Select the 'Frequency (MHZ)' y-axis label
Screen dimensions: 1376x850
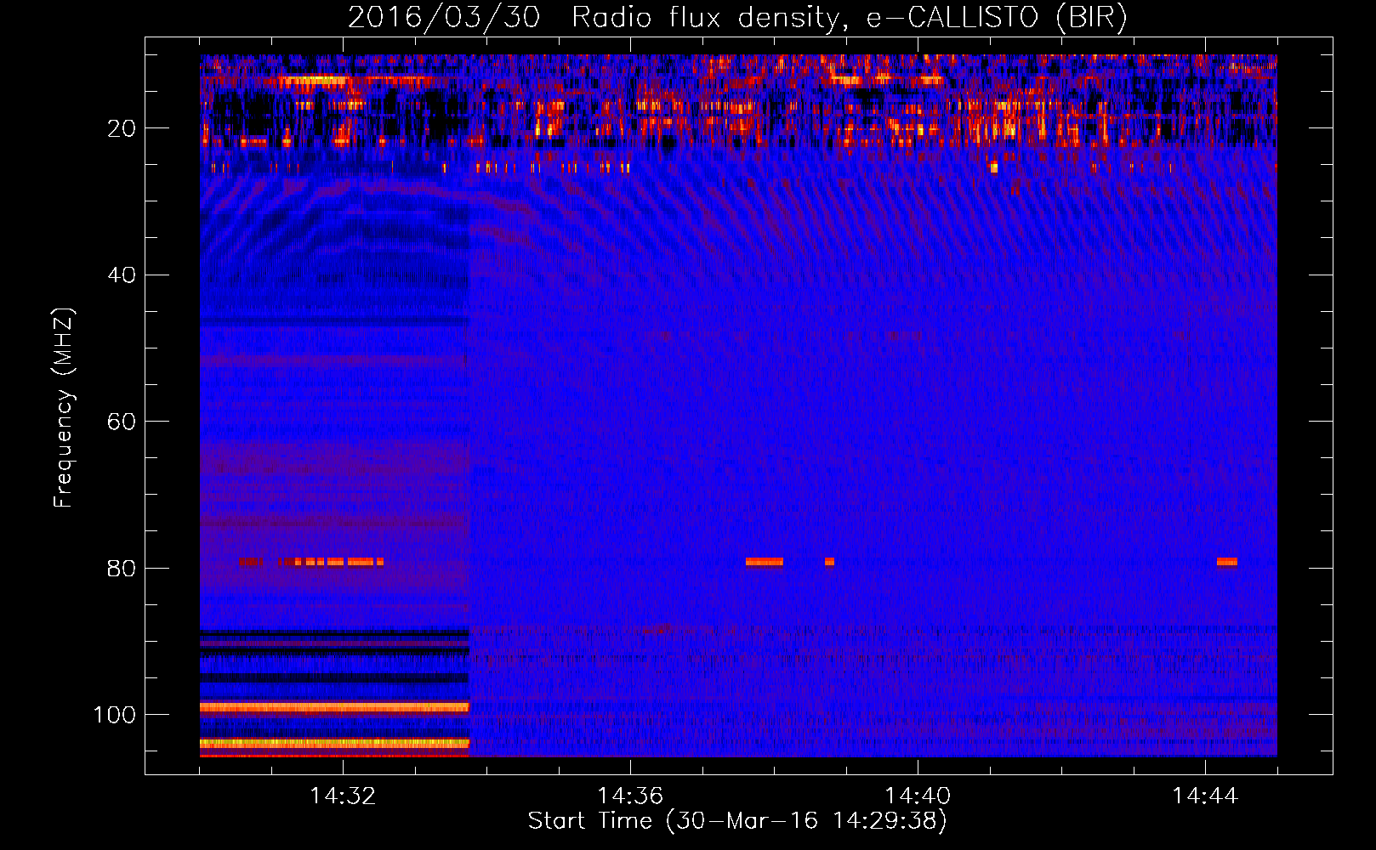63,408
